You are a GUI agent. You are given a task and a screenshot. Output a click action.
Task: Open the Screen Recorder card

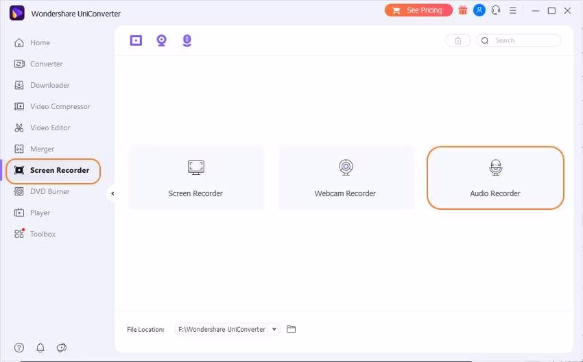coord(196,178)
